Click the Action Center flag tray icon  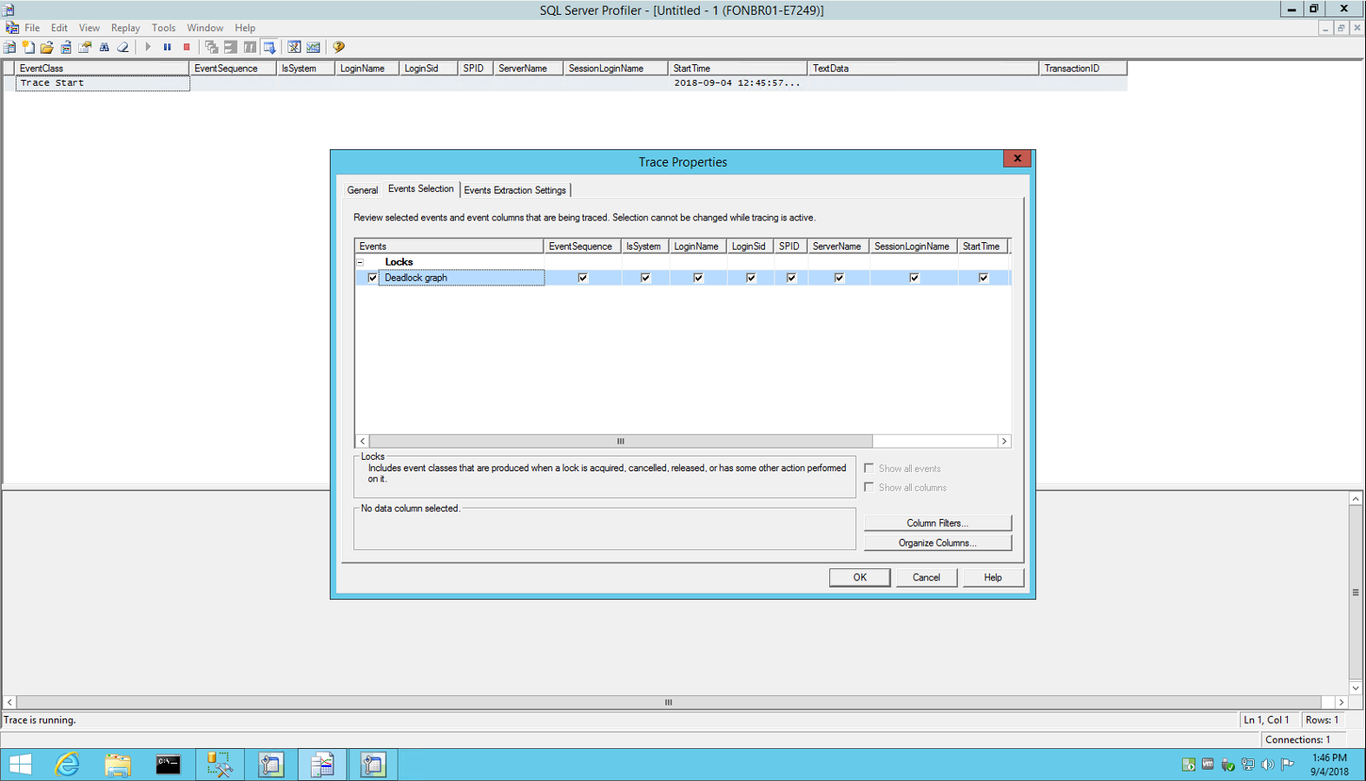click(1288, 765)
